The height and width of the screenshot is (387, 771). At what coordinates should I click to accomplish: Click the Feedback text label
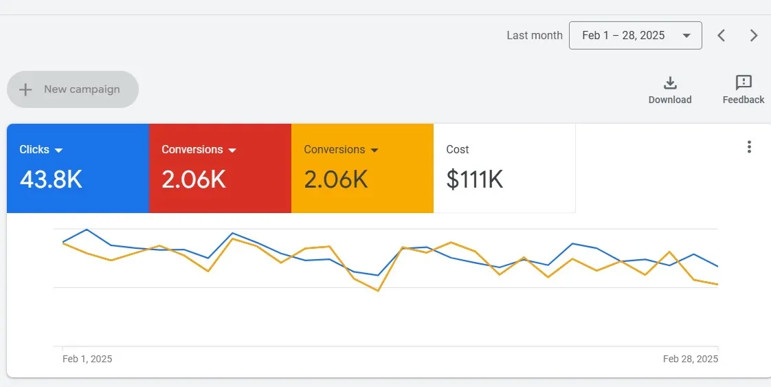click(x=744, y=100)
